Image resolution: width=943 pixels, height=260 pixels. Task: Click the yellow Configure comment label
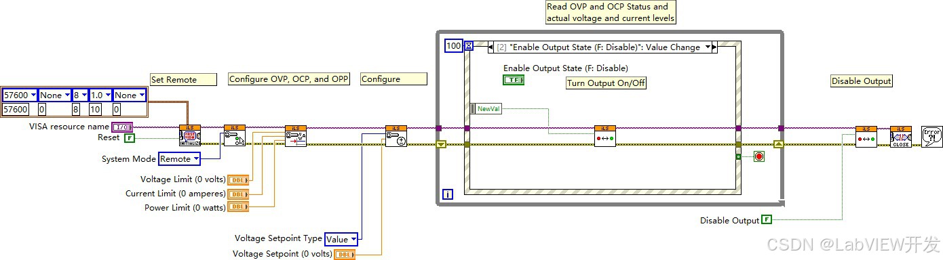pyautogui.click(x=393, y=79)
